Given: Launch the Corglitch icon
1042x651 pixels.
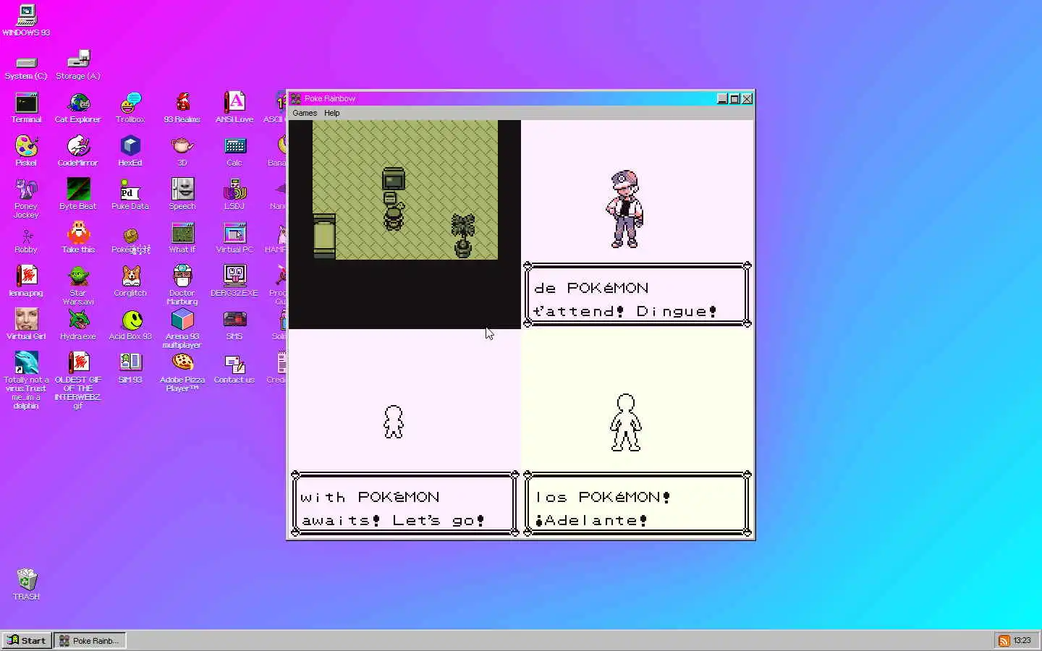Looking at the screenshot, I should coord(130,282).
